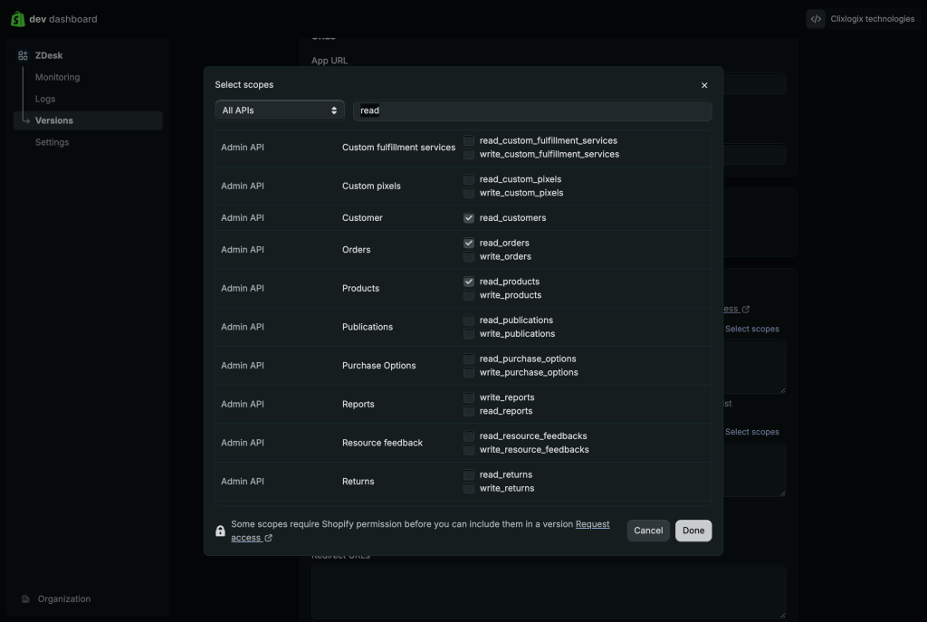Click Custom fulfillment services label
Viewport: 927px width, 622px height.
point(398,148)
